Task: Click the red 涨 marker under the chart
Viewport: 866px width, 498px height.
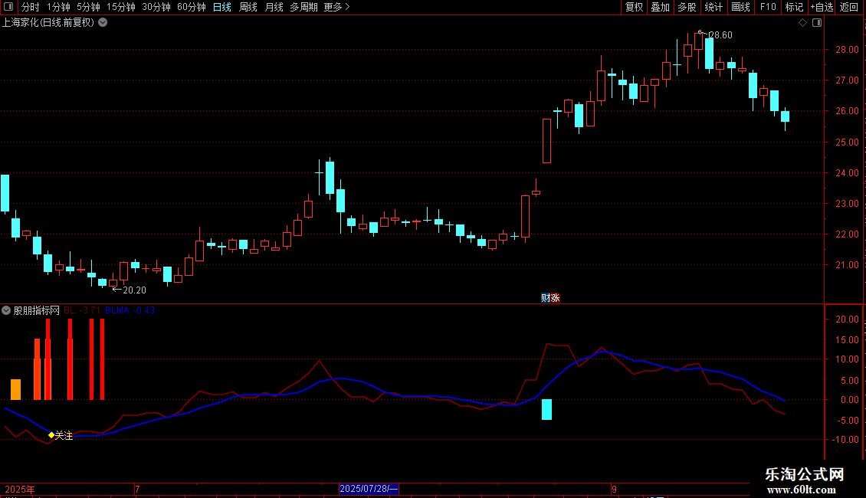Action: click(x=555, y=298)
